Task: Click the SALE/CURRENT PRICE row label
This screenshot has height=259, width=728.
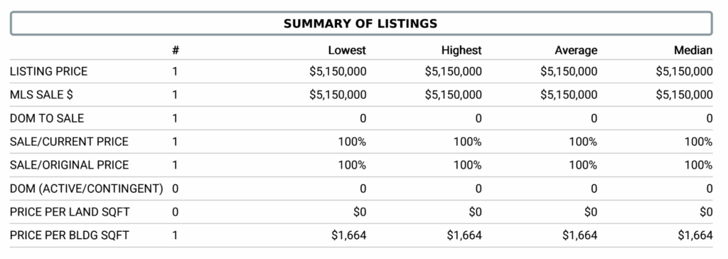Action: [69, 142]
